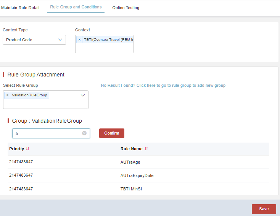Remove the TBTI context tag
The width and height of the screenshot is (280, 216).
coord(79,39)
